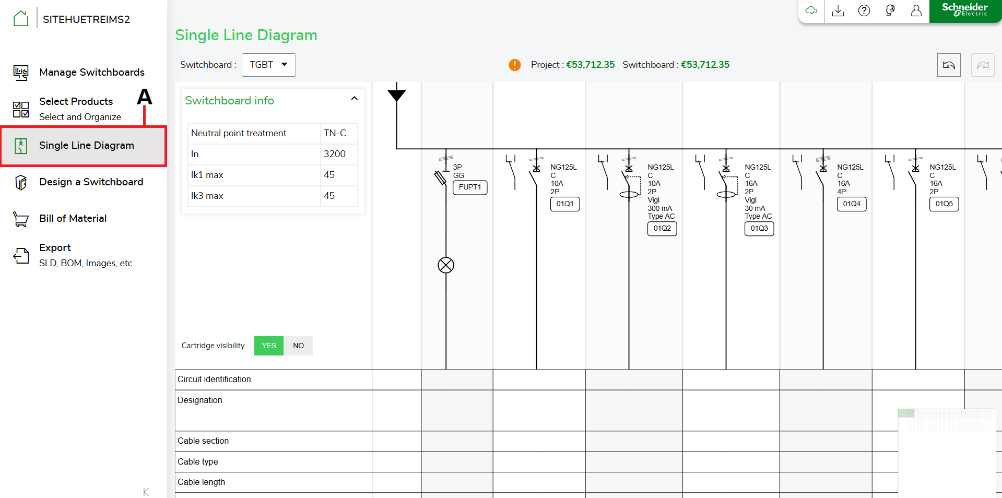Go to Manage Switchboards
The height and width of the screenshot is (498, 1002).
click(x=92, y=72)
